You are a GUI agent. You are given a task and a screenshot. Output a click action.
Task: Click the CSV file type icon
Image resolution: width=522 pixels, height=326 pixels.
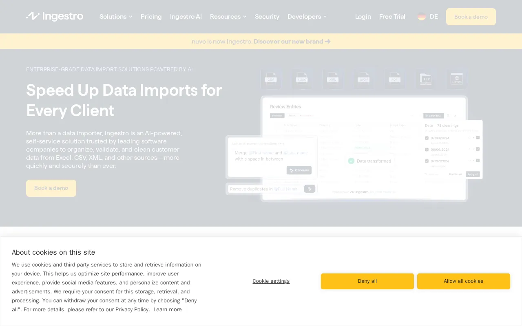click(271, 79)
